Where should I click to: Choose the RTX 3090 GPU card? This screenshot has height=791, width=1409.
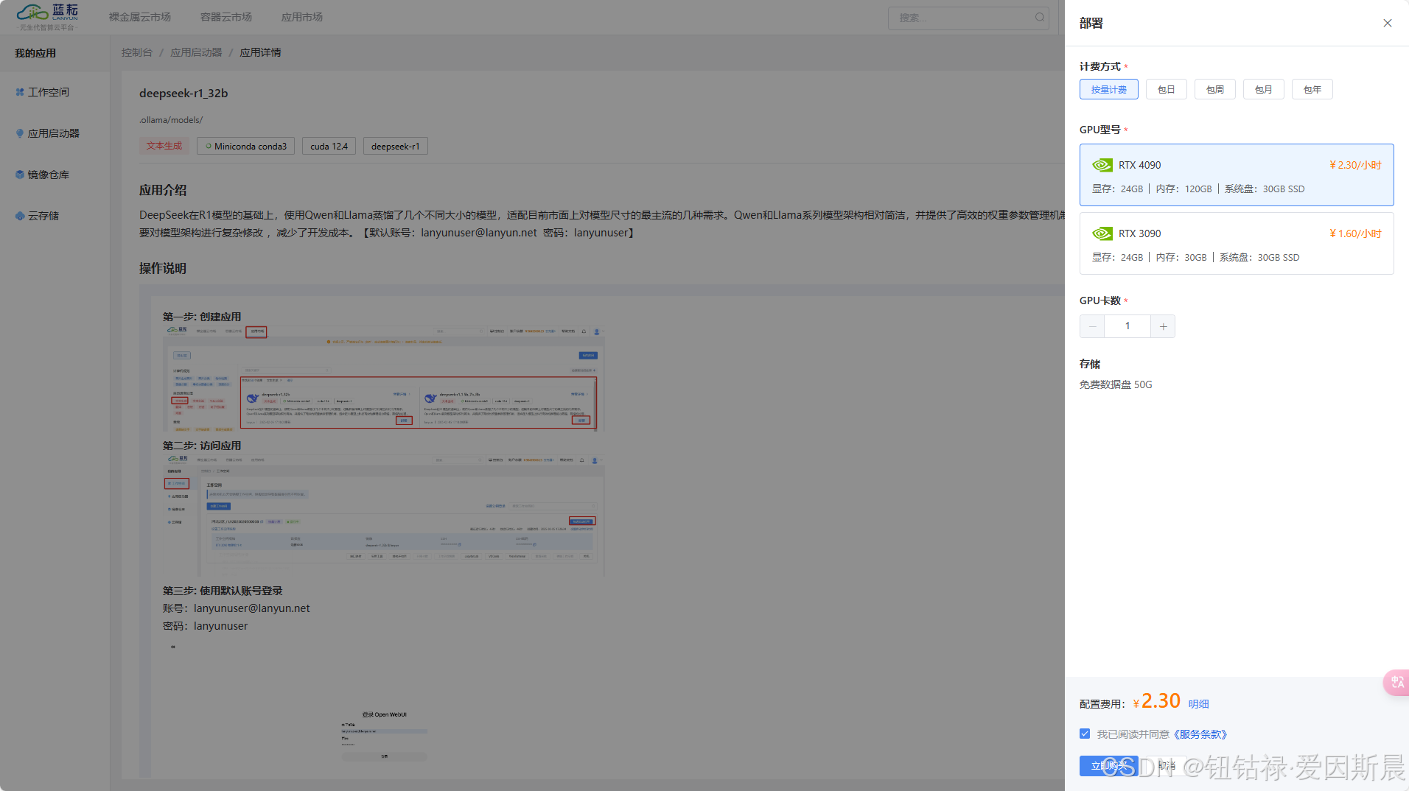pyautogui.click(x=1236, y=243)
